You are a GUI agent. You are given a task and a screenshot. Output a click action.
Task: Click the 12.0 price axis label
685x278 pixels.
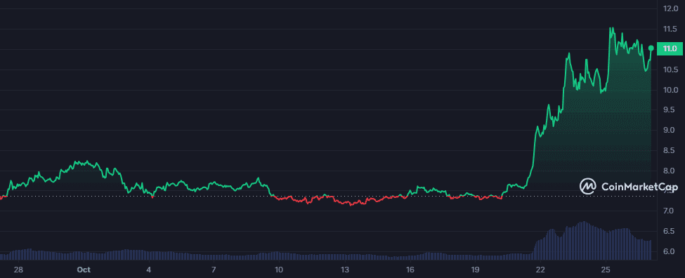pos(670,8)
